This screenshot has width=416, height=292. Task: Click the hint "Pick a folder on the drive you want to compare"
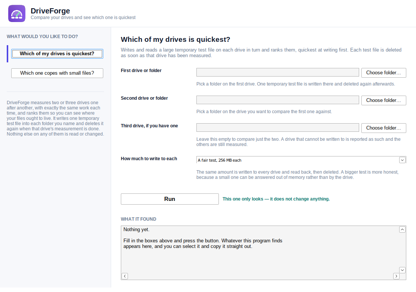[264, 112]
